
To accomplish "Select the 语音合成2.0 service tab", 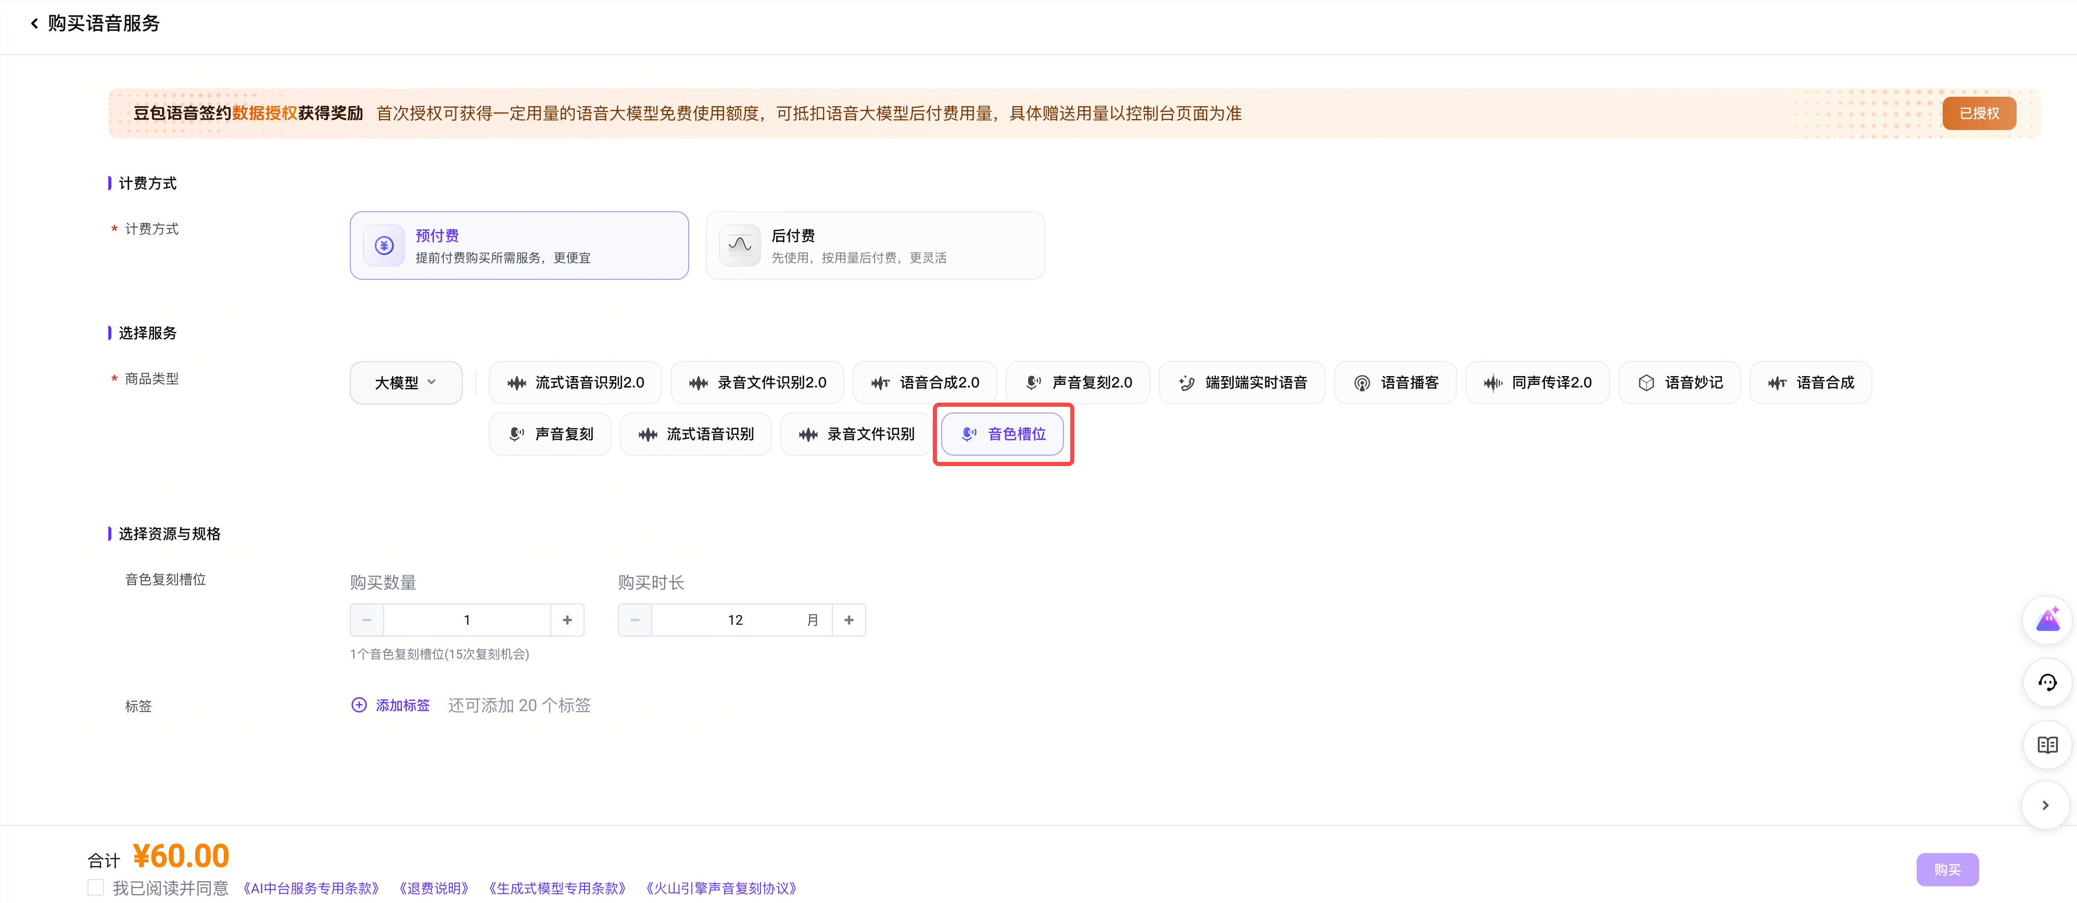I will pos(924,383).
